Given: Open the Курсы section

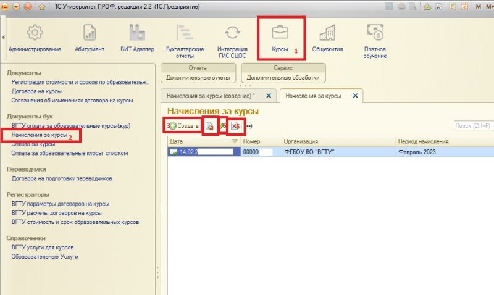Looking at the screenshot, I should (280, 38).
